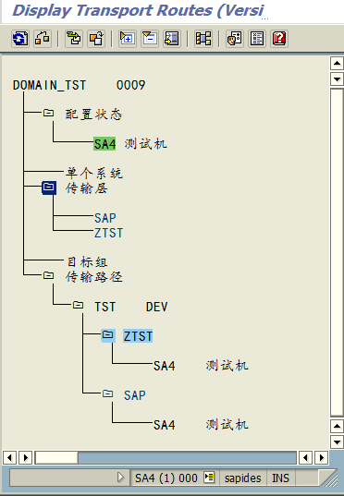The height and width of the screenshot is (496, 344).
Task: Collapse the 配置状态 folder node
Action: 48,113
